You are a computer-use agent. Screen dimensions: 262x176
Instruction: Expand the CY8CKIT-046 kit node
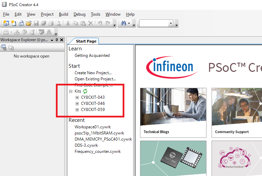(x=77, y=104)
